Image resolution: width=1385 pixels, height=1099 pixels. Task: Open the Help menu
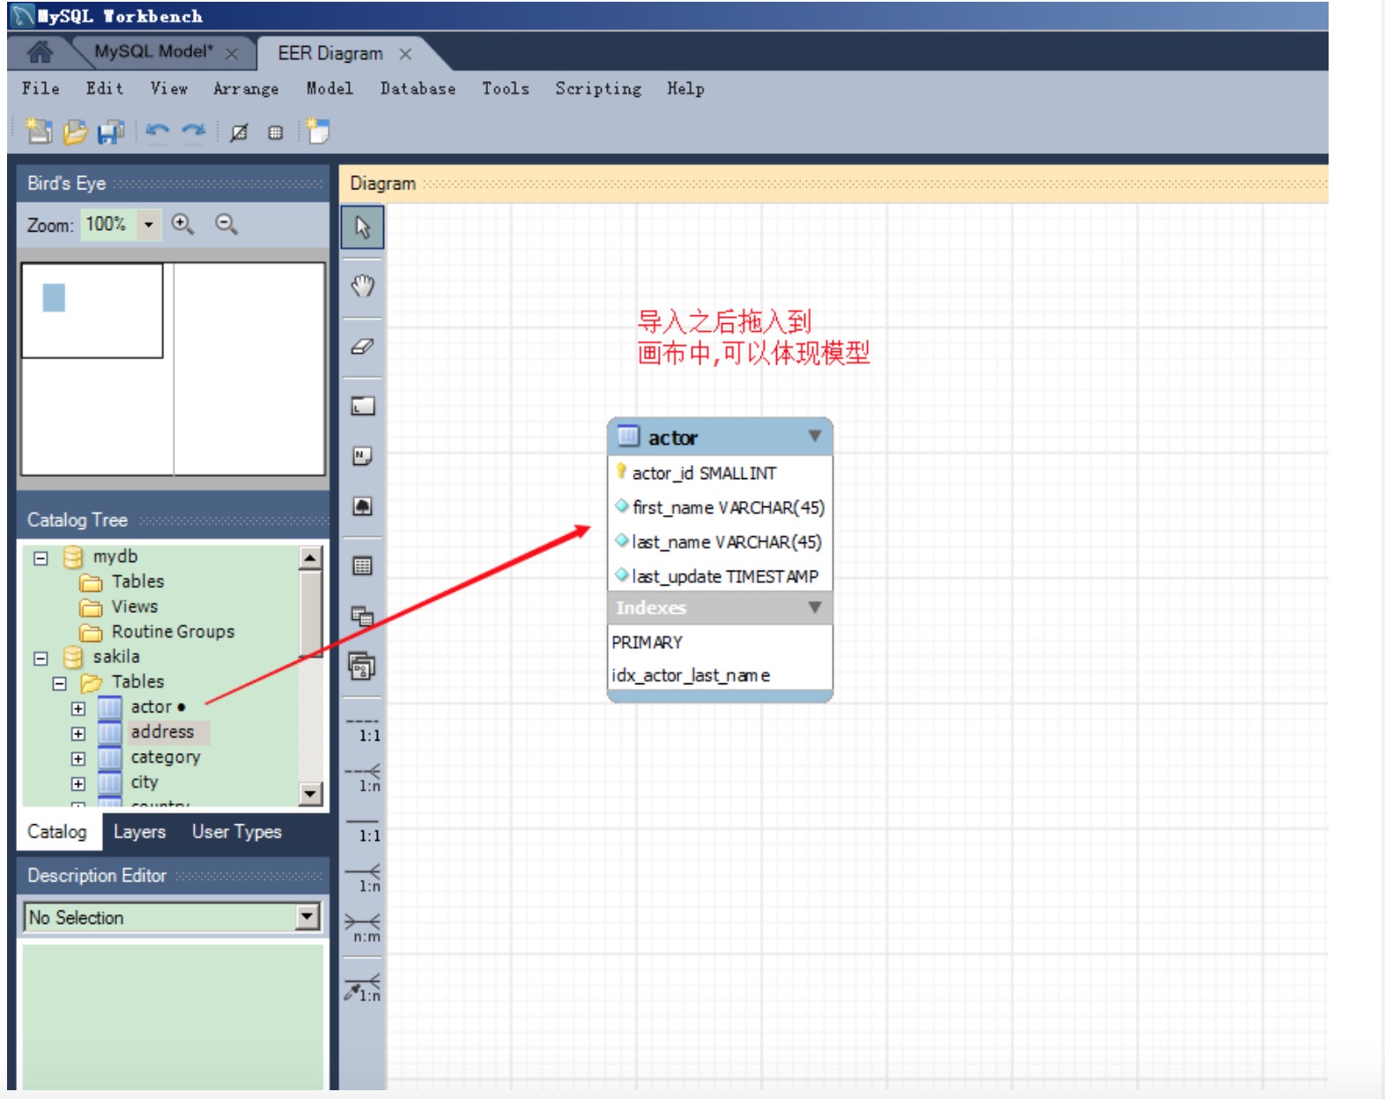pyautogui.click(x=685, y=88)
